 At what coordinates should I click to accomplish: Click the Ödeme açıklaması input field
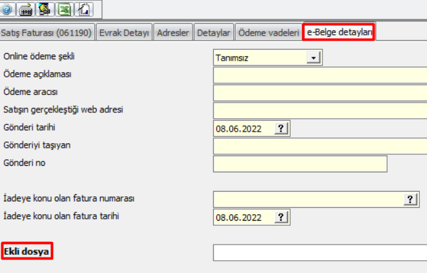coord(320,76)
